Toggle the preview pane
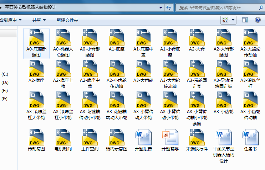Viewport: 265px width, 170px height. tap(245, 20)
